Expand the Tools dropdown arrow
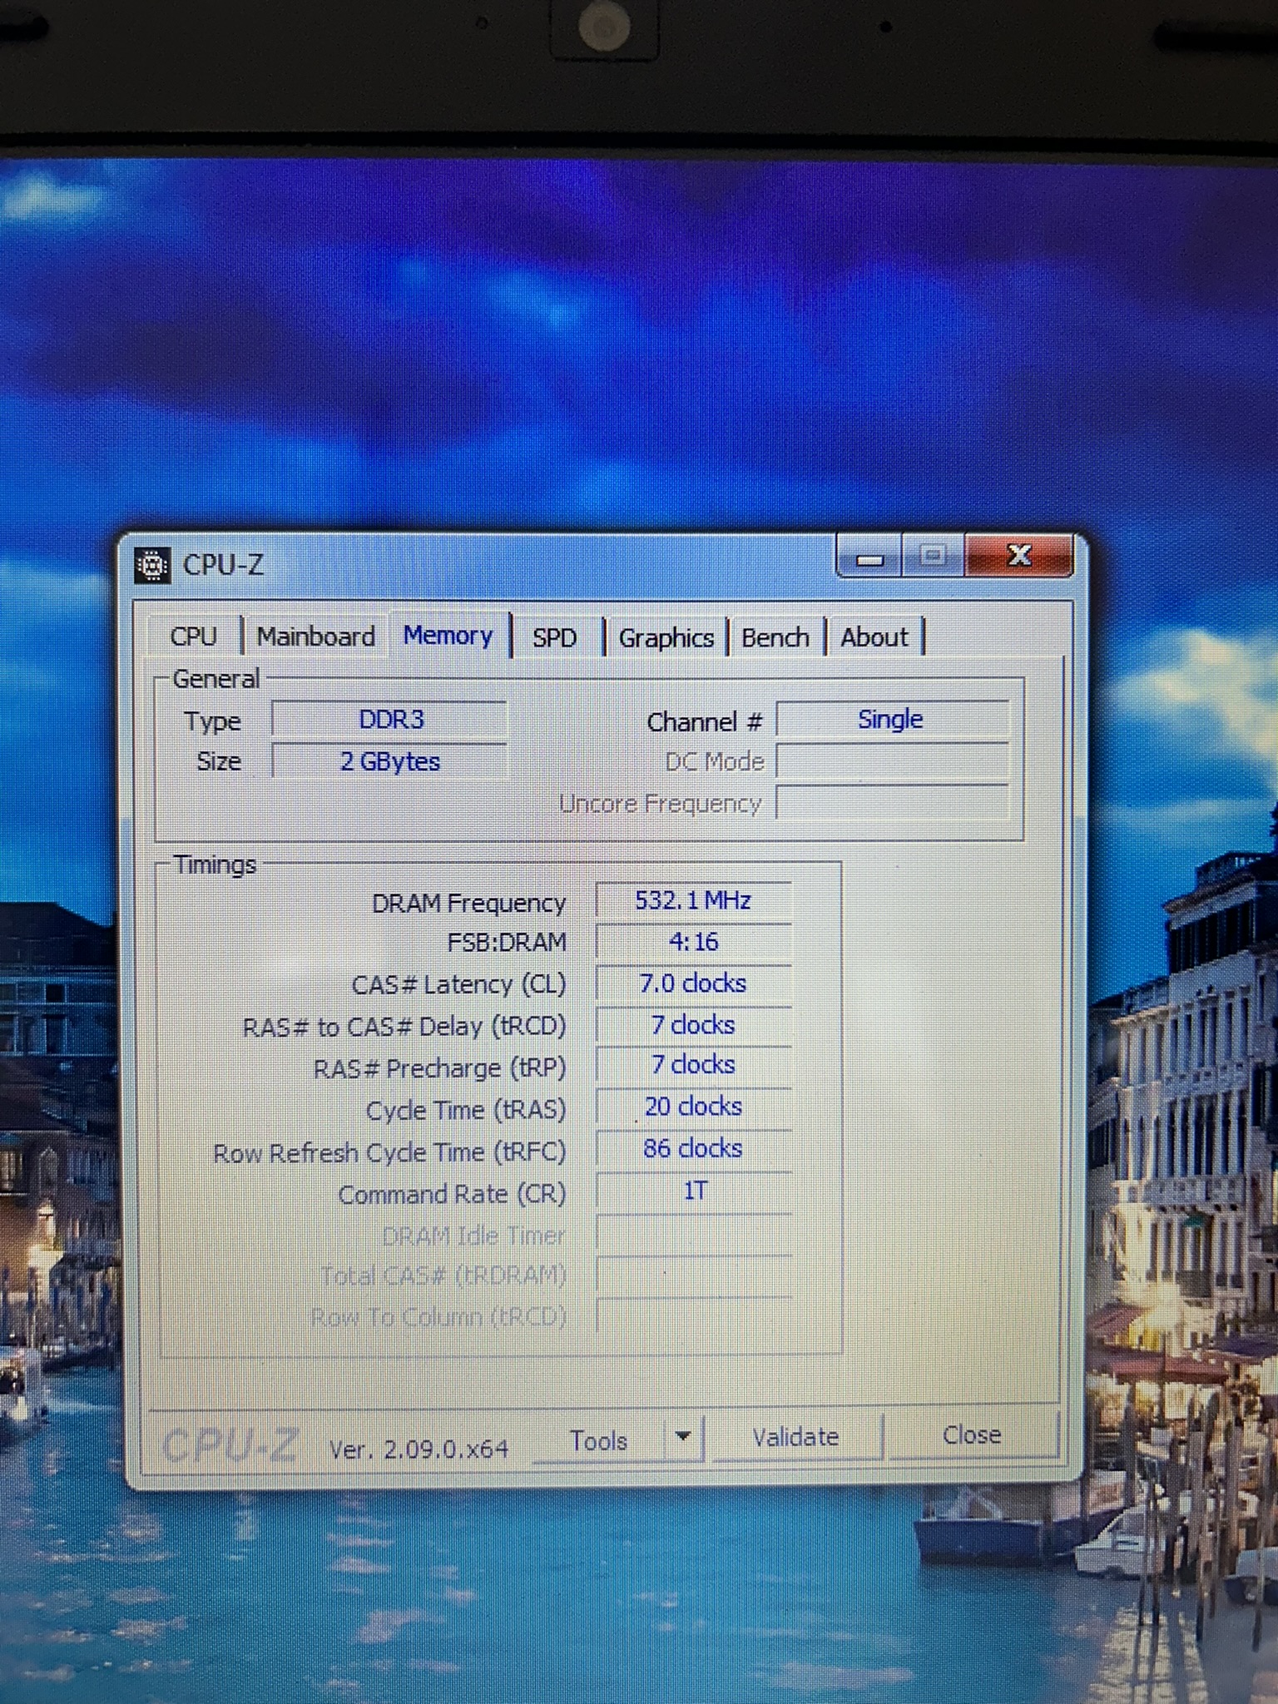This screenshot has height=1704, width=1278. click(x=684, y=1437)
